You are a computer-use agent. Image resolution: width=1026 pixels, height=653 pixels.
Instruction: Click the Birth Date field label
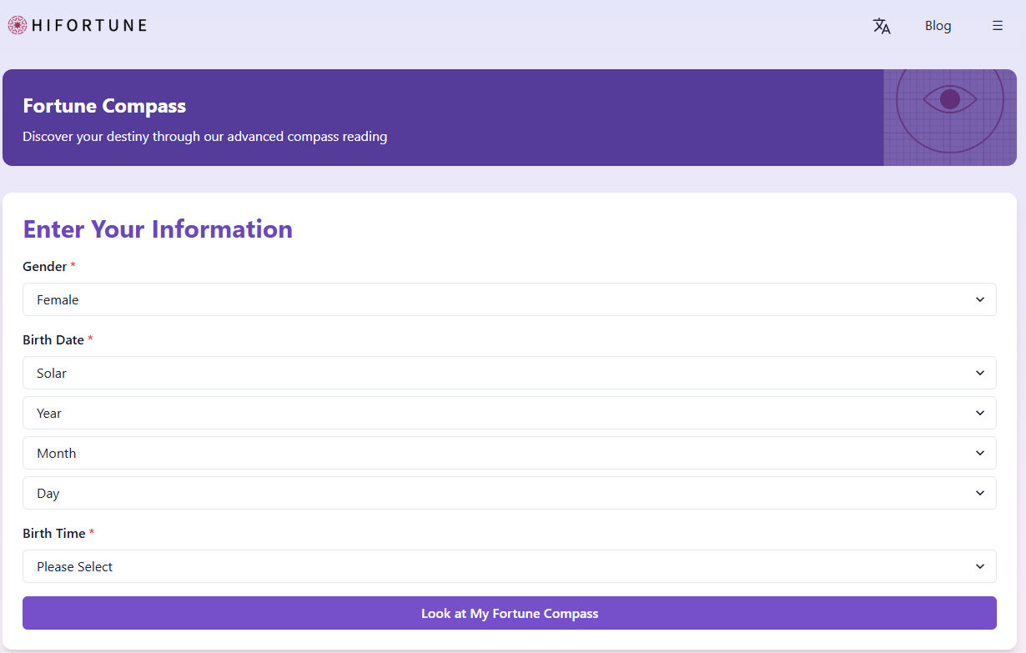click(x=53, y=339)
